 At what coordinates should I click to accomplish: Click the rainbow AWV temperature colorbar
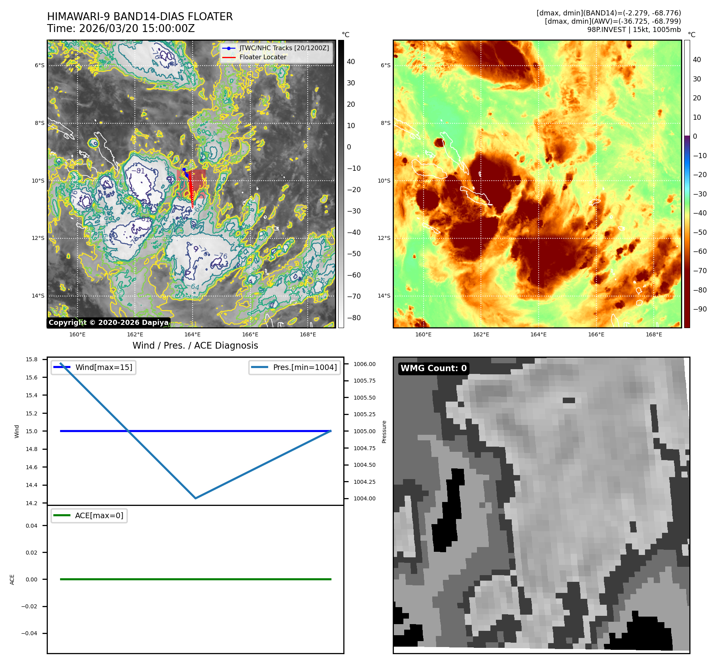click(687, 184)
